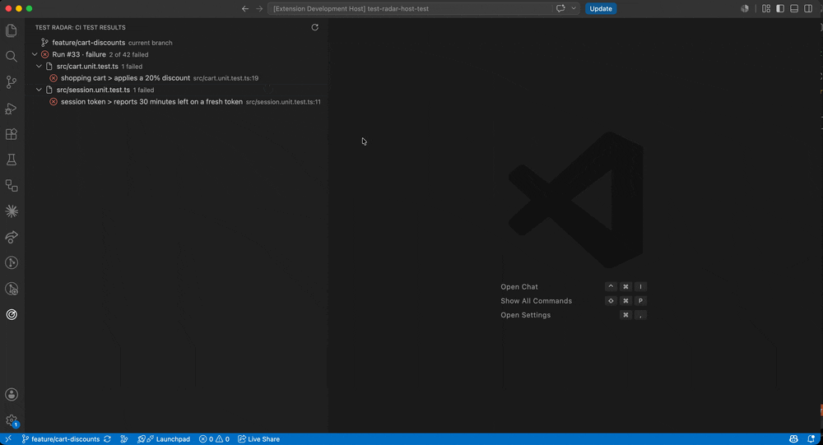This screenshot has height=445, width=823.
Task: Open Launchpad from status bar
Action: pos(164,439)
